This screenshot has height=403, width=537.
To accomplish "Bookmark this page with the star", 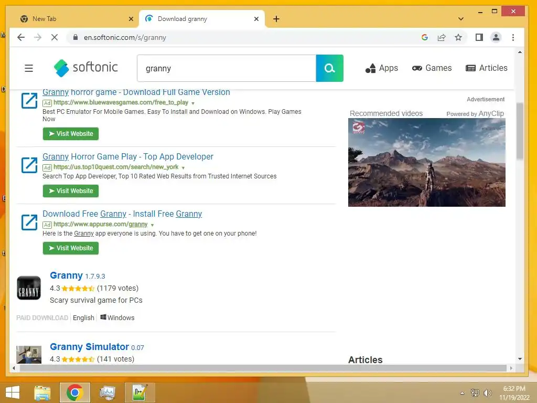I will tap(458, 37).
